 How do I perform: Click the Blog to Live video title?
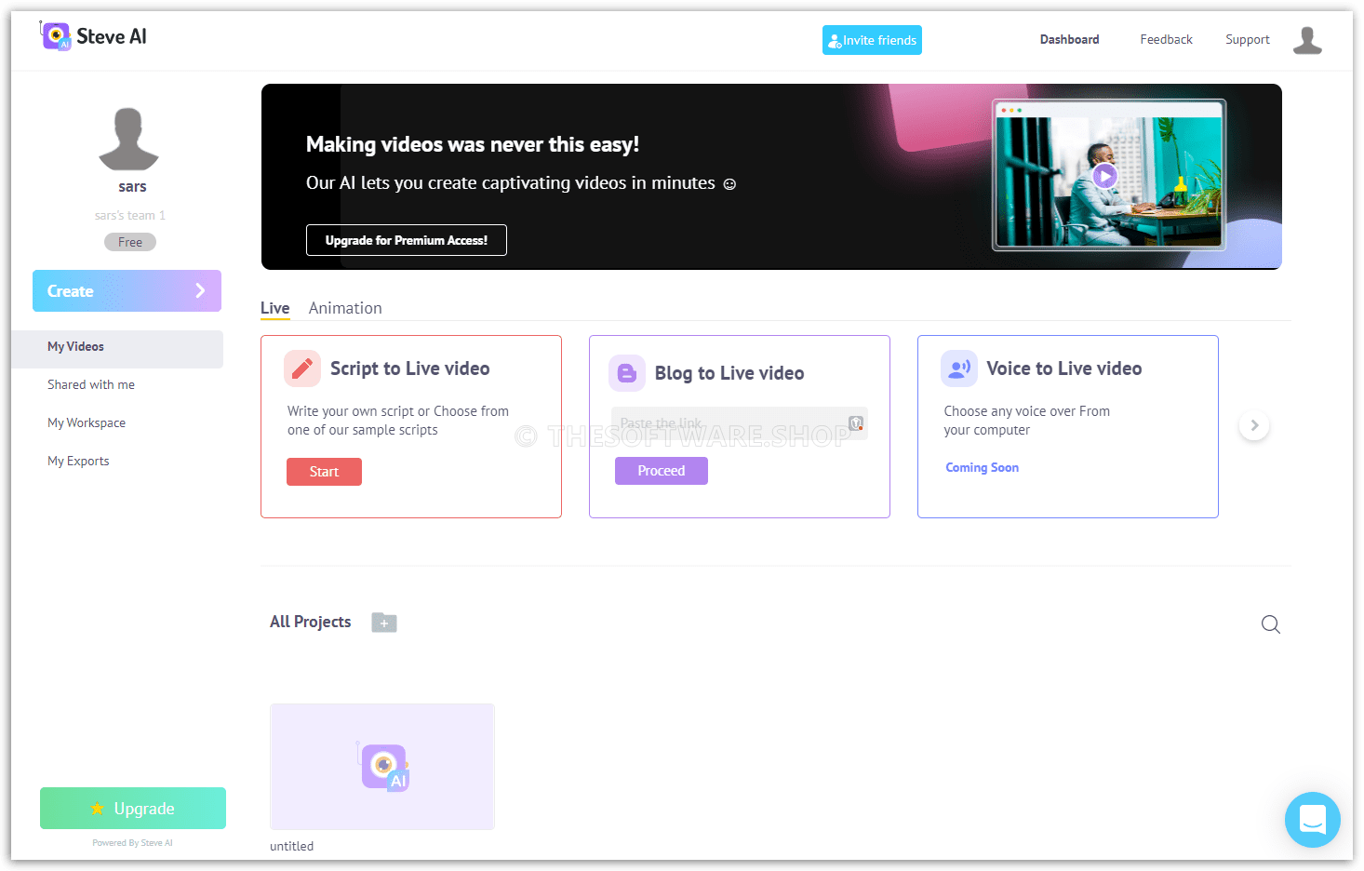tap(729, 373)
